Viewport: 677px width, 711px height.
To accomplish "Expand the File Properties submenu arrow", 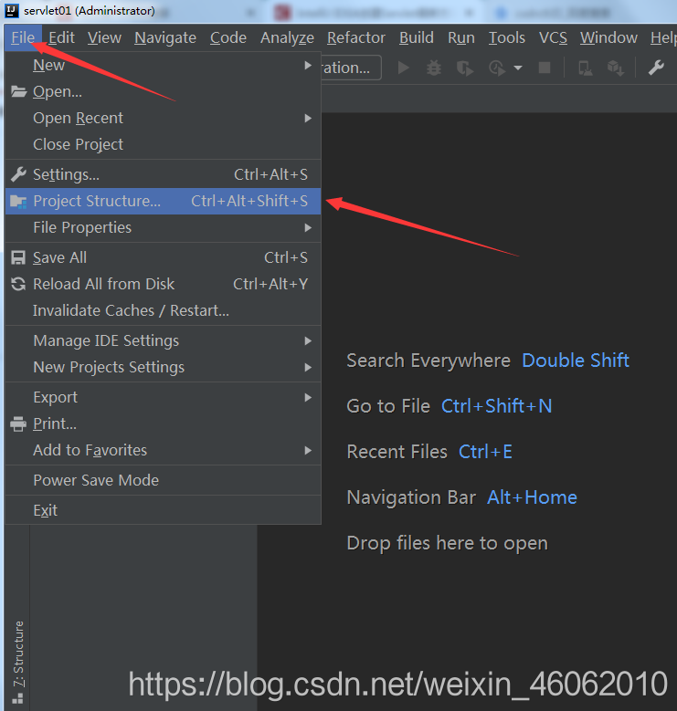I will click(308, 227).
